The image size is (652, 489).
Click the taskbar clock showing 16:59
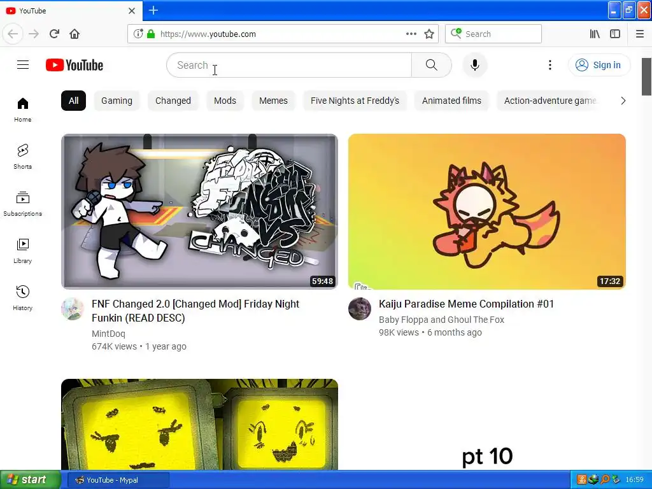[634, 480]
